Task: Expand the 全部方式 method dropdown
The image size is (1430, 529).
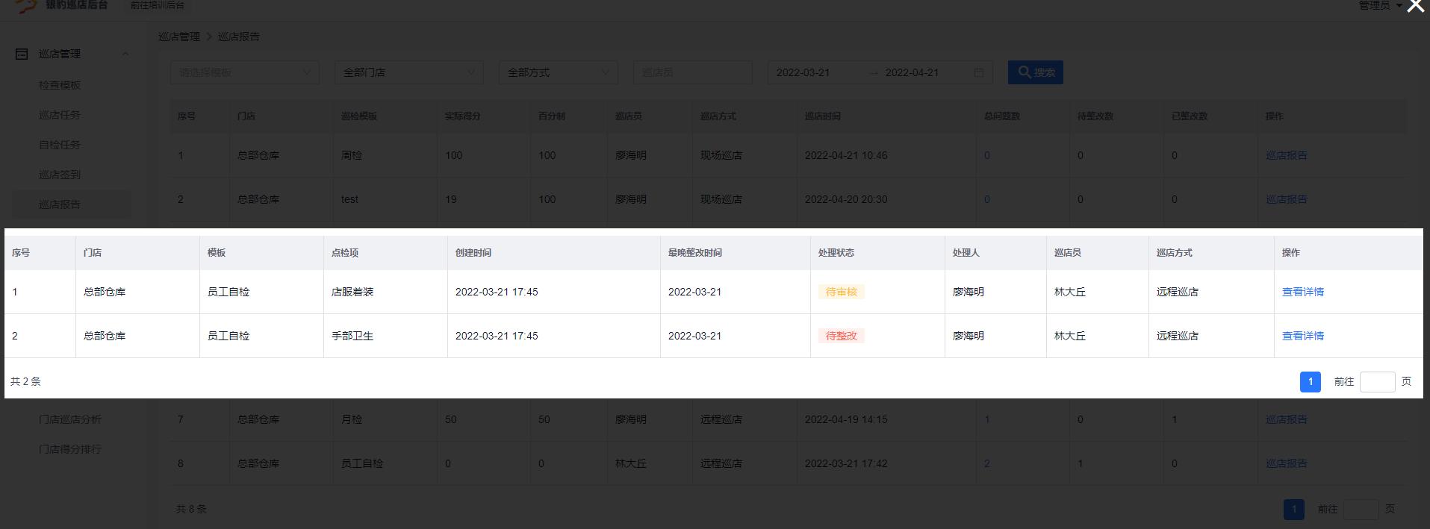Action: point(558,72)
